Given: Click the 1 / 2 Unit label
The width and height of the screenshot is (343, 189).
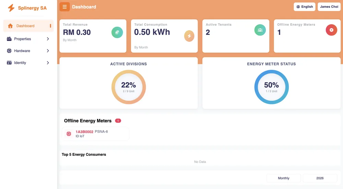Looking at the screenshot, I should (x=271, y=91).
